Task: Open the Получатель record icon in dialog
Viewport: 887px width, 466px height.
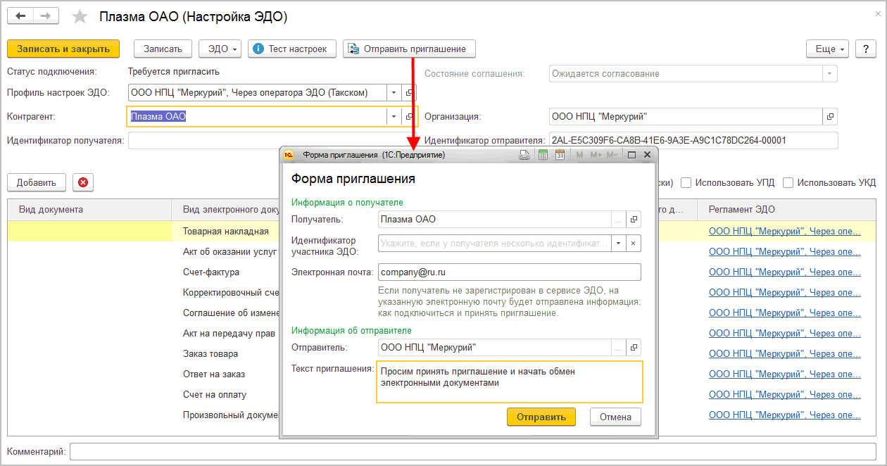Action: point(634,220)
